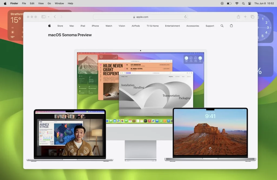
Task: Open the Watch link
Action: (x=109, y=26)
